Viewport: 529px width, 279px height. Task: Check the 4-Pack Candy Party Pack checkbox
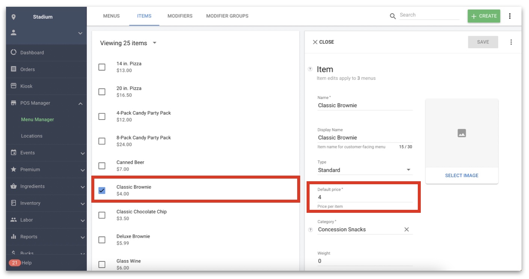coord(102,116)
